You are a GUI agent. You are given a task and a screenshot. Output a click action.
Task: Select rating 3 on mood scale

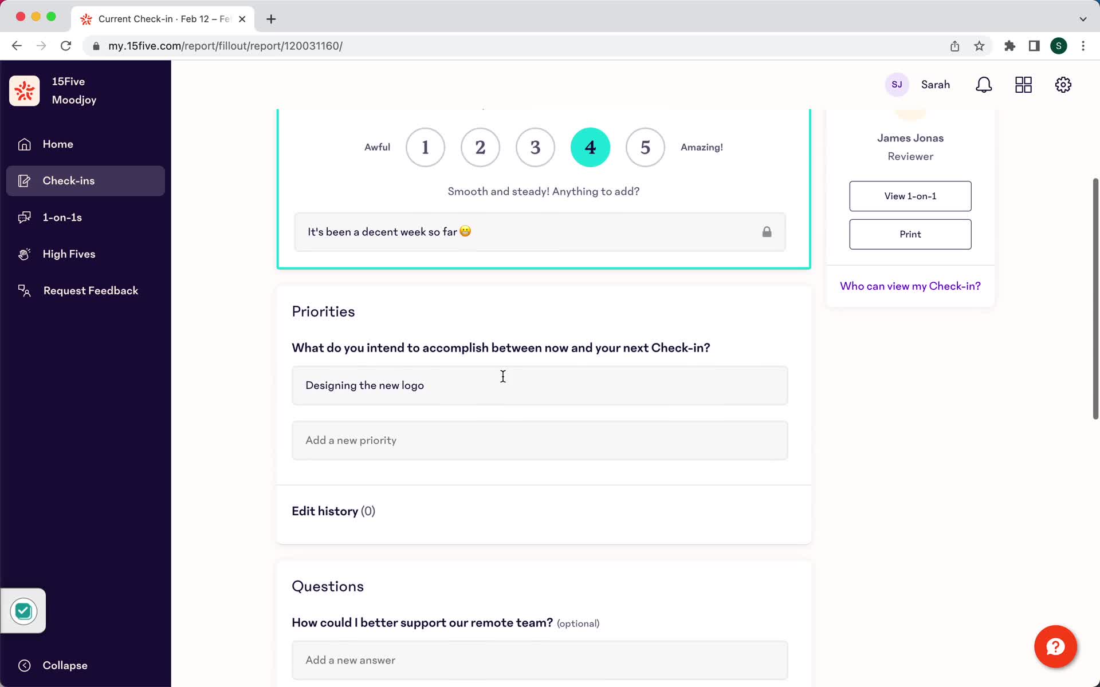535,147
